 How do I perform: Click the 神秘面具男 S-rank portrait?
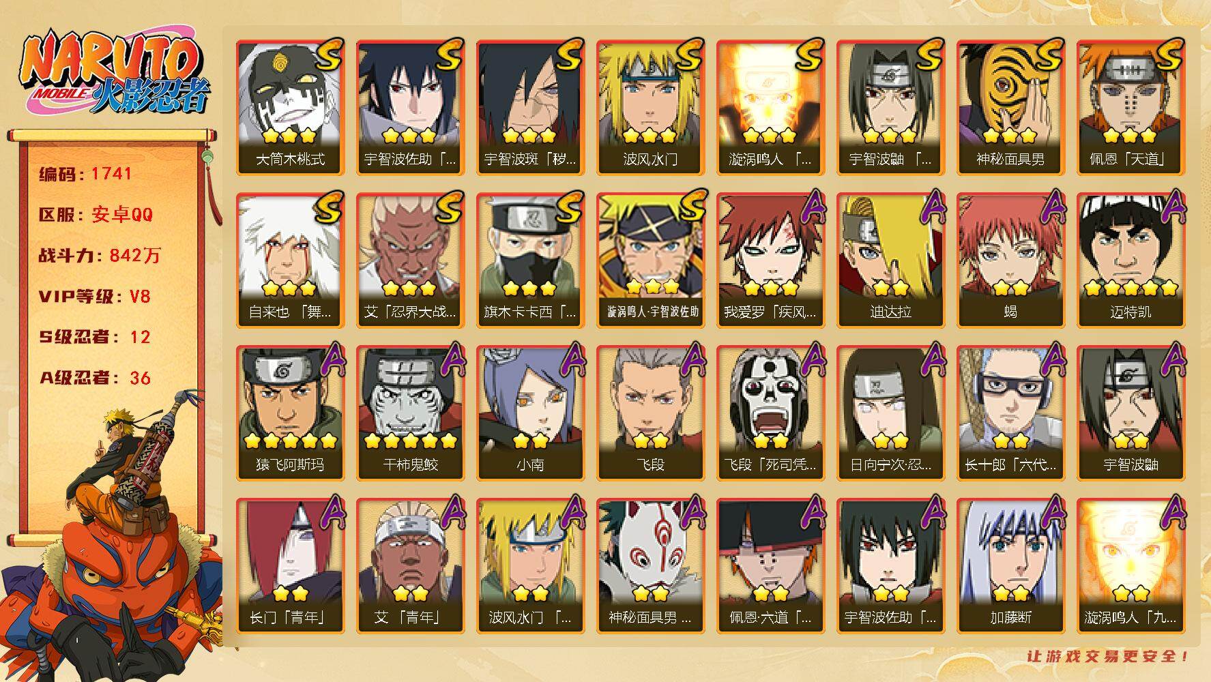pyautogui.click(x=1010, y=107)
